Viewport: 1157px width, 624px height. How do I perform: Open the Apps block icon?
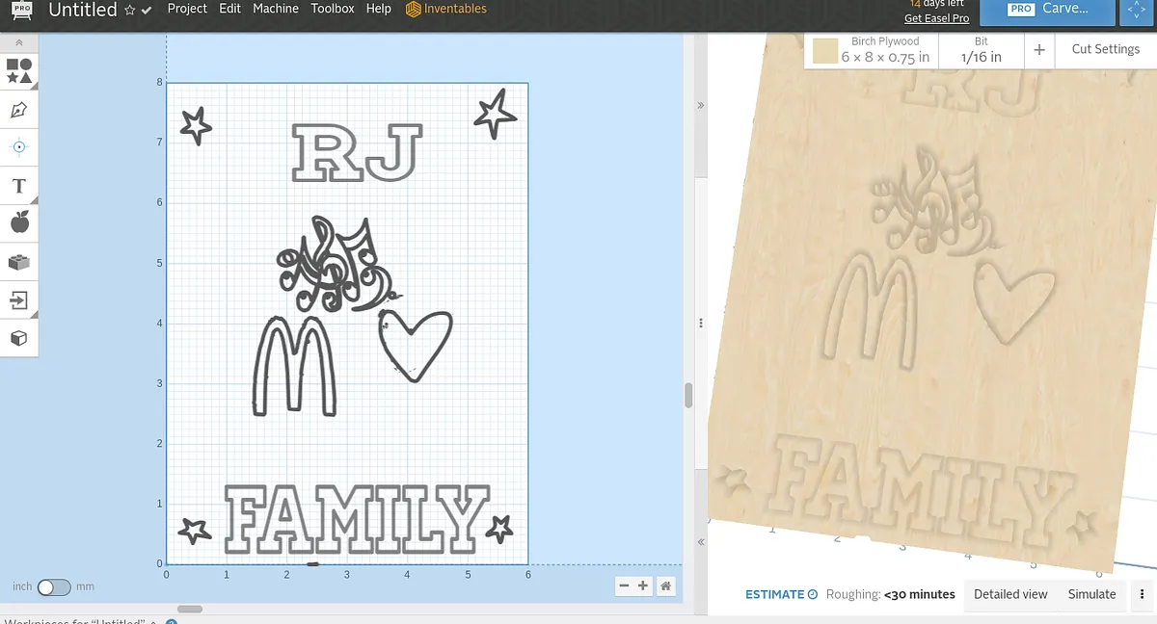[x=18, y=262]
